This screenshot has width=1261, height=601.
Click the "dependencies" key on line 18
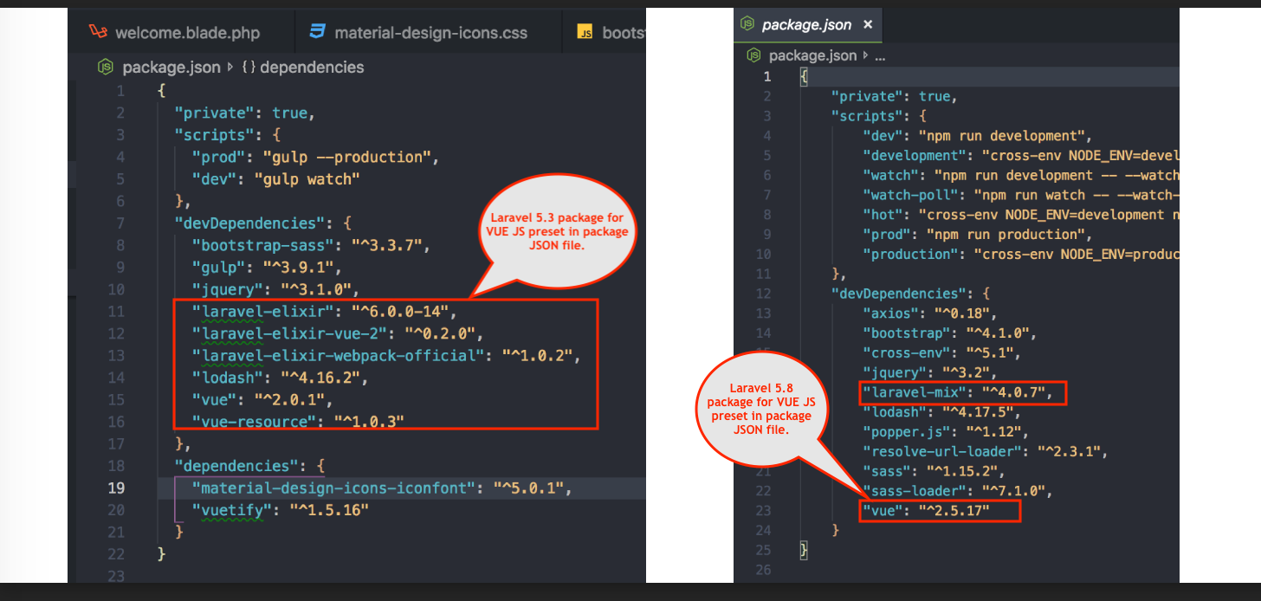click(x=236, y=466)
